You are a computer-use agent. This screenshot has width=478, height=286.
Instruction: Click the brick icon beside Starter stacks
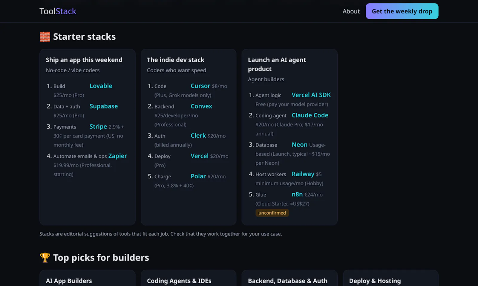click(45, 36)
